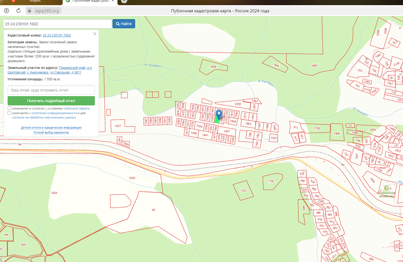Click the cadastral number search field
Viewport: 403px width, 262px height.
57,24
